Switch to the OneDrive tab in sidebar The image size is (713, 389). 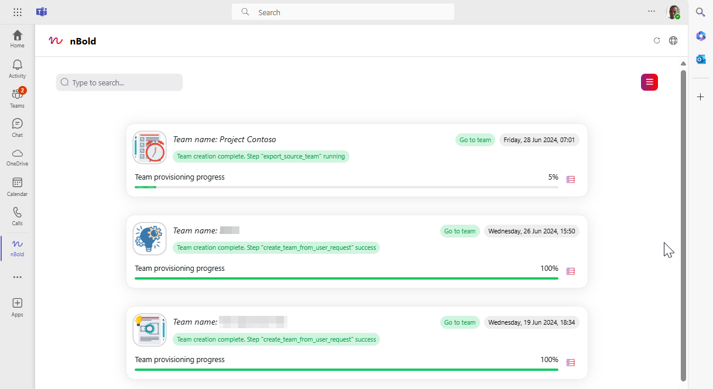click(x=18, y=157)
